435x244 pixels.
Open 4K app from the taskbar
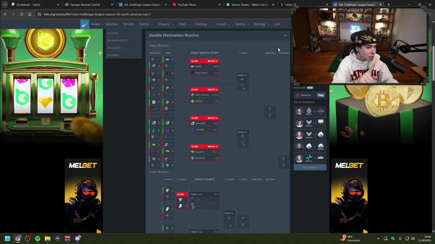click(x=57, y=239)
